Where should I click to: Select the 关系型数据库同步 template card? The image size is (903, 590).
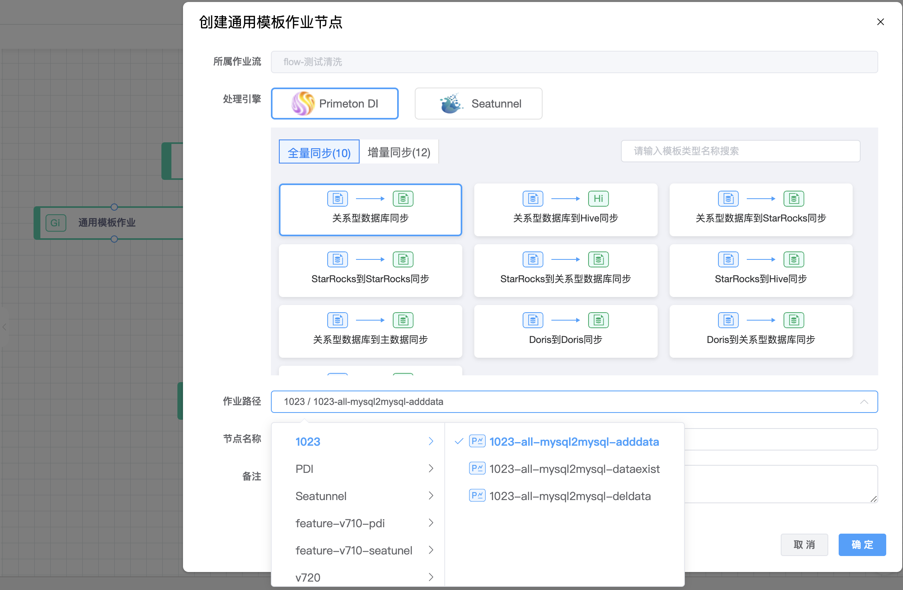pos(370,210)
